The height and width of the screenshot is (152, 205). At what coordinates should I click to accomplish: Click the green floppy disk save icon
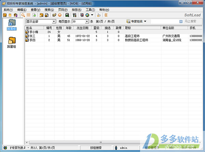coord(67,15)
